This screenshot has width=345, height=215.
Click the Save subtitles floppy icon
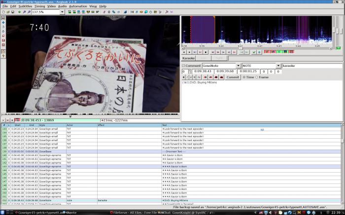tap(12, 12)
